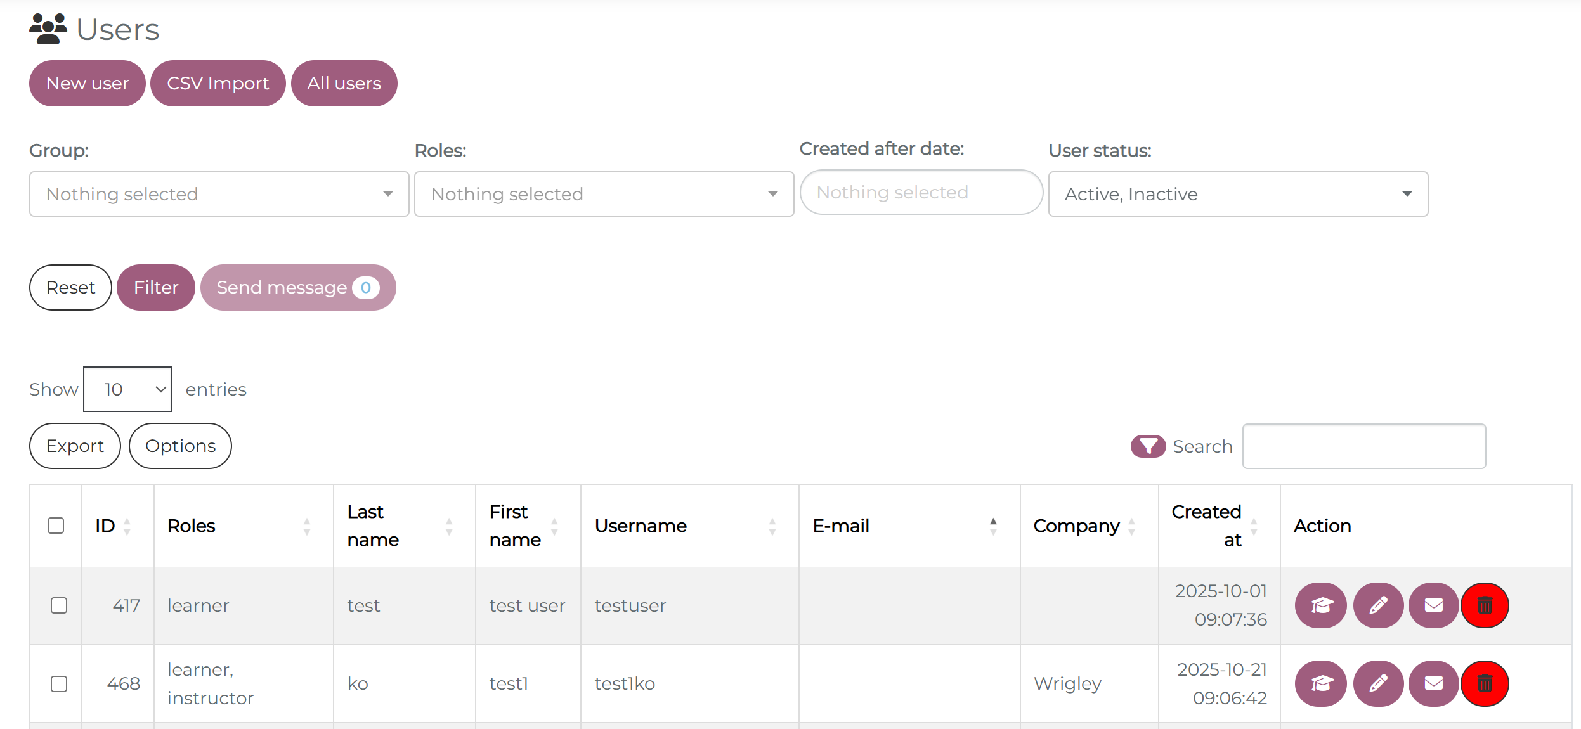Click envelope icon for test1ko user
Screen dimensions: 1581x729
click(1433, 683)
